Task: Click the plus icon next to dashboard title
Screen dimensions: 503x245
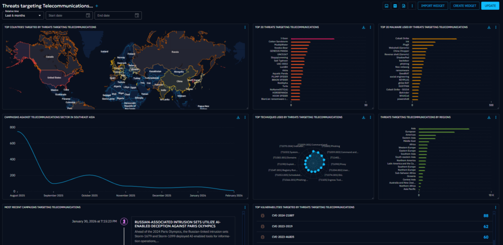Action: 97,6
